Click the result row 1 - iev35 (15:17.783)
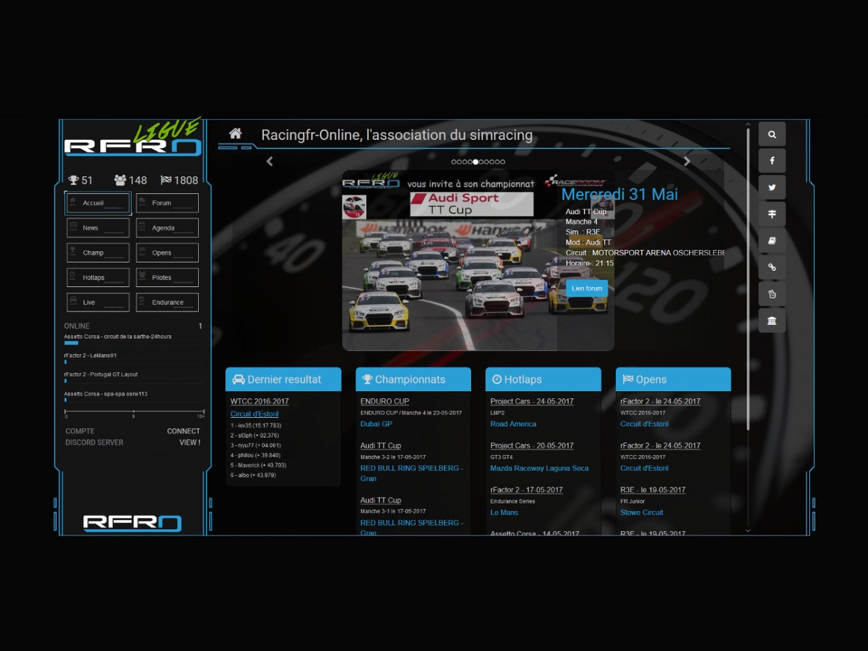 pos(255,426)
